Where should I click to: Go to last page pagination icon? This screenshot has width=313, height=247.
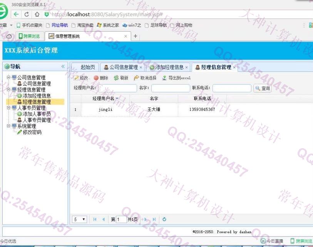point(154,219)
